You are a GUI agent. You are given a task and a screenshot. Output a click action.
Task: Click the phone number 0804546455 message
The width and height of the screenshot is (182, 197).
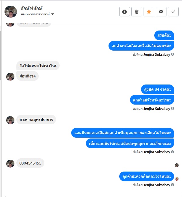(30, 163)
